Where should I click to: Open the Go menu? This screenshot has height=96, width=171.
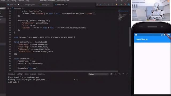click(8, 1)
